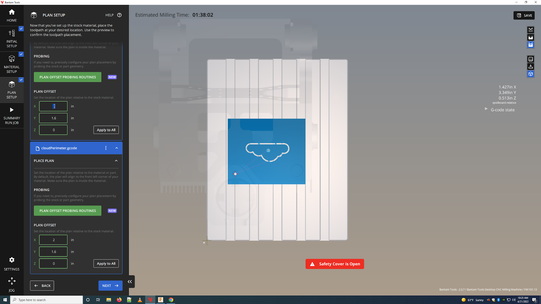Open the notification center icon

pyautogui.click(x=534, y=300)
